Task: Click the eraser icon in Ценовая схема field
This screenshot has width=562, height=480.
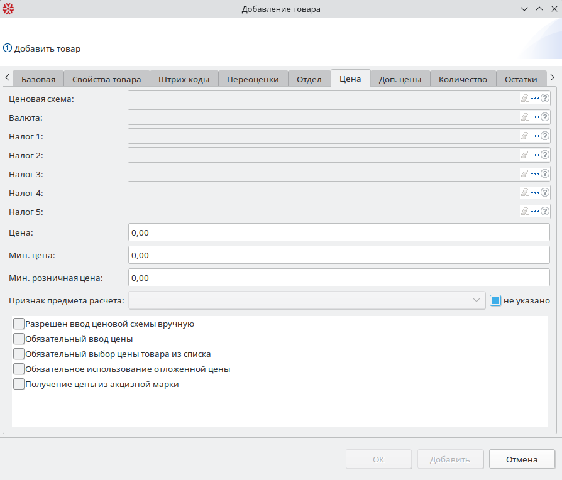Action: pos(526,99)
